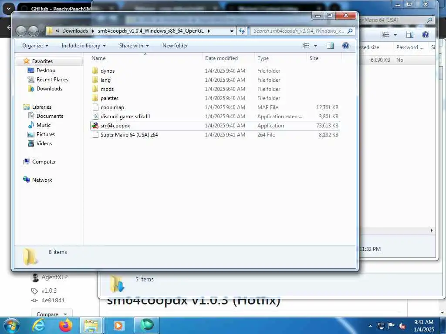446x334 pixels.
Task: Open Favorites in the navigation pane
Action: [x=42, y=61]
